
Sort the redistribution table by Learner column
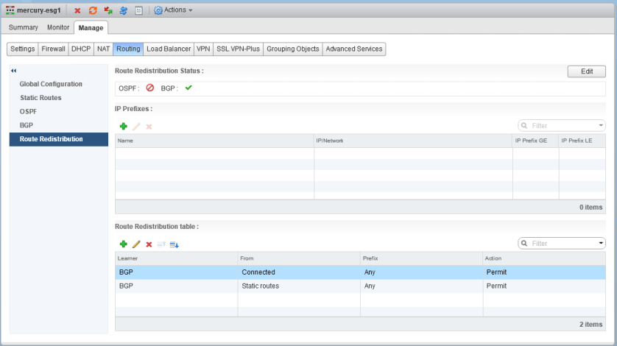click(x=175, y=258)
